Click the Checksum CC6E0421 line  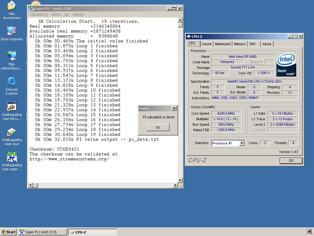(54, 149)
